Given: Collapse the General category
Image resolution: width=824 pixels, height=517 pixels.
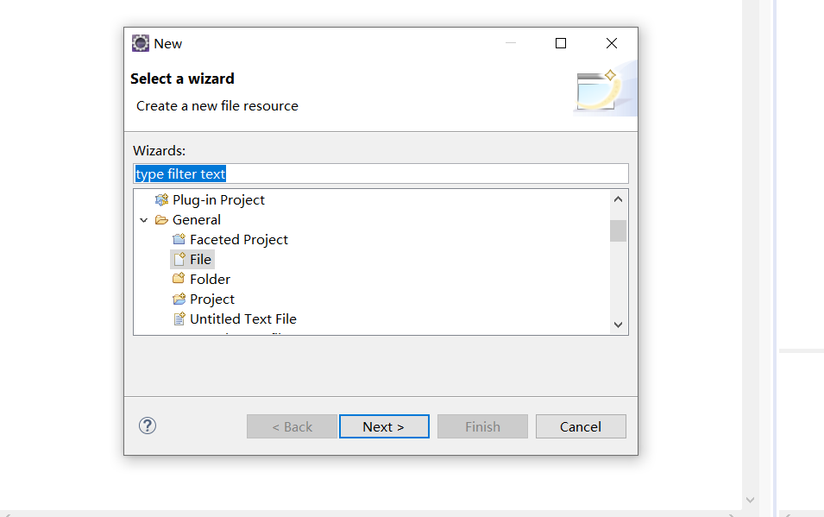Looking at the screenshot, I should pyautogui.click(x=143, y=220).
